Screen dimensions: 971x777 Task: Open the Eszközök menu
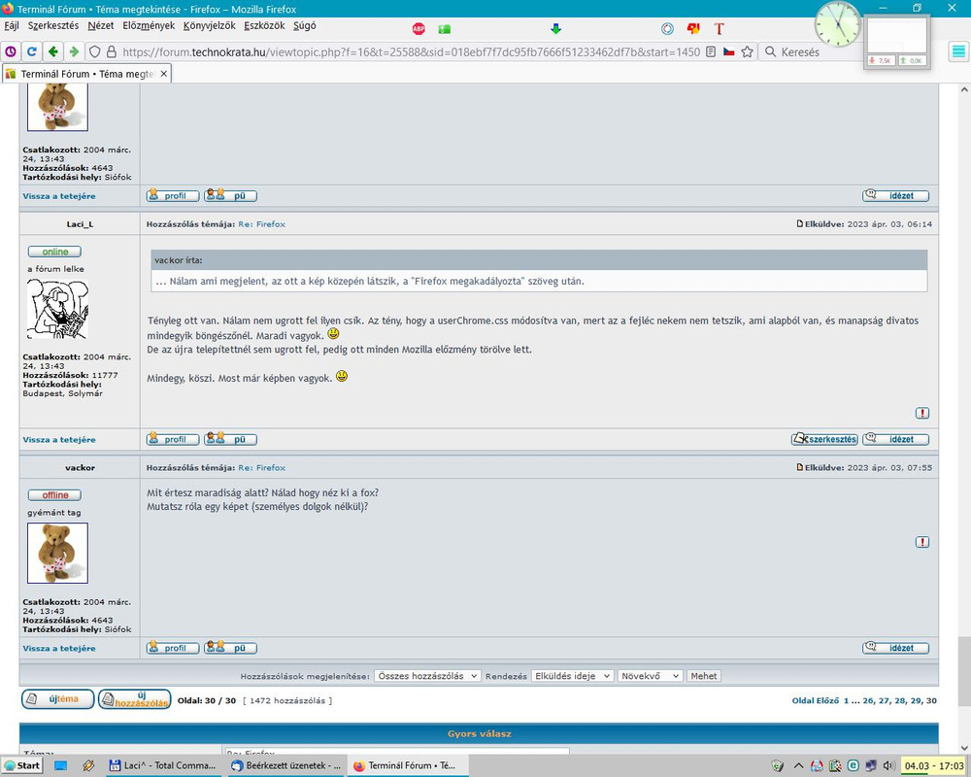[x=264, y=25]
